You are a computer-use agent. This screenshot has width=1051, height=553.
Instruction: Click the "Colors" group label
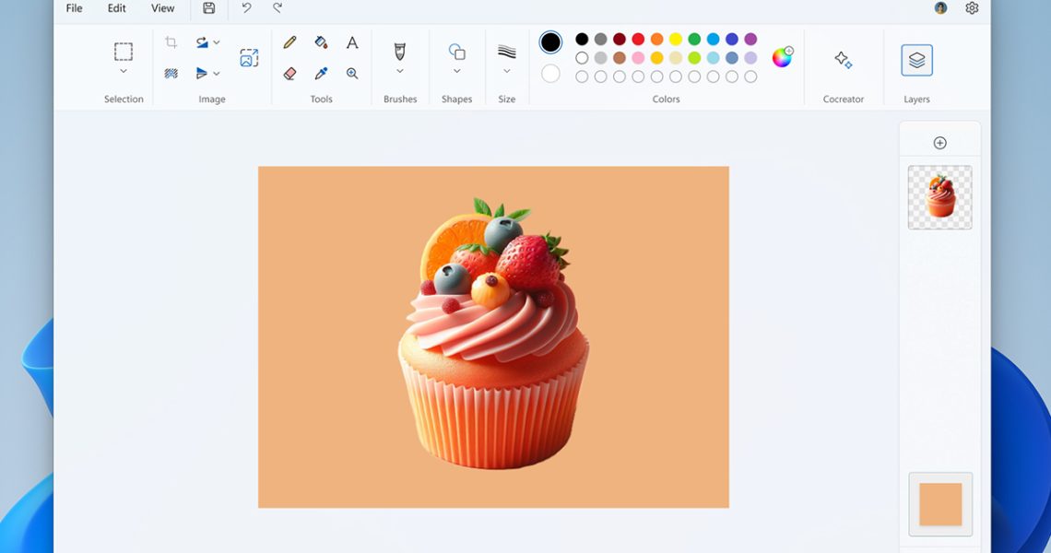pyautogui.click(x=667, y=100)
